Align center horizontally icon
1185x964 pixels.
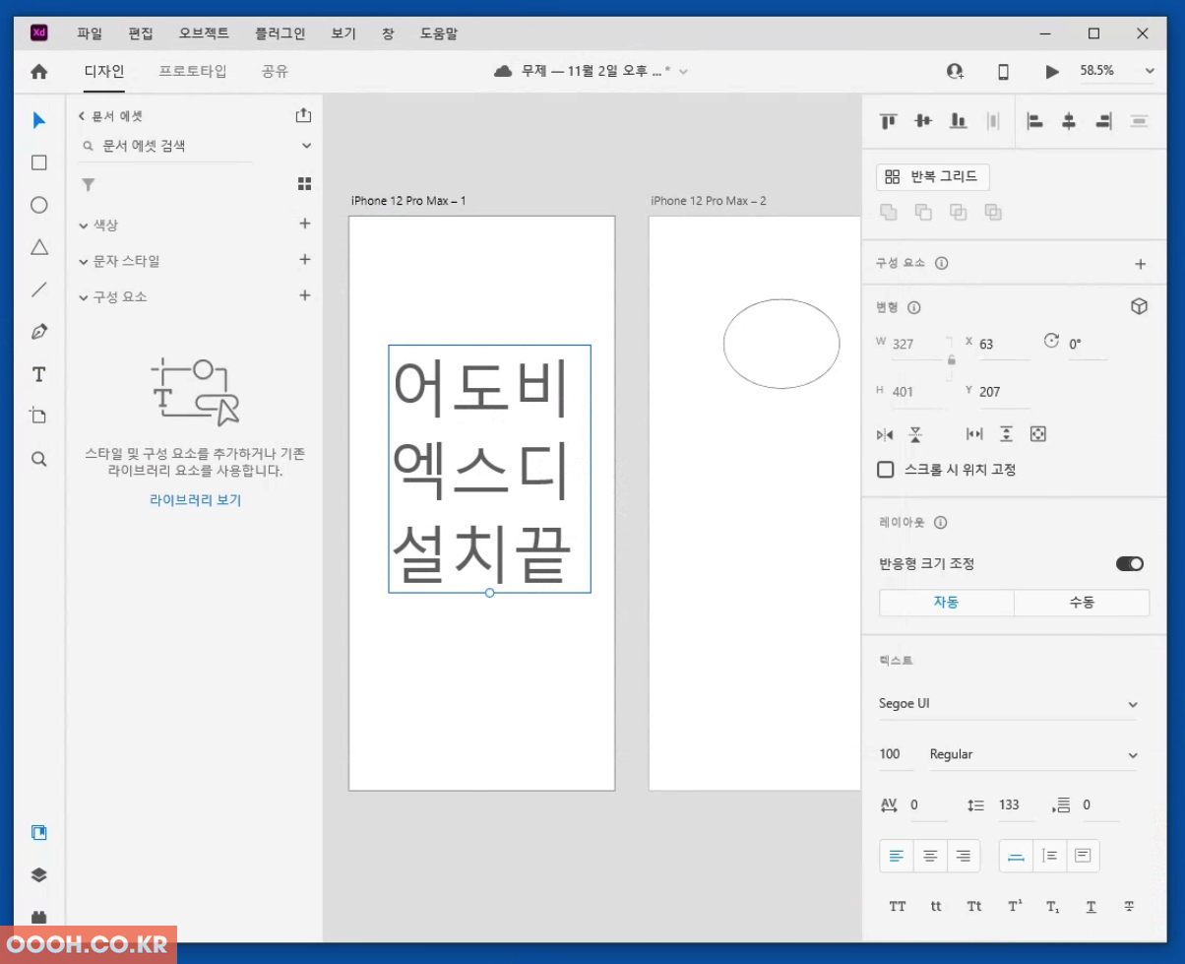pyautogui.click(x=1069, y=121)
